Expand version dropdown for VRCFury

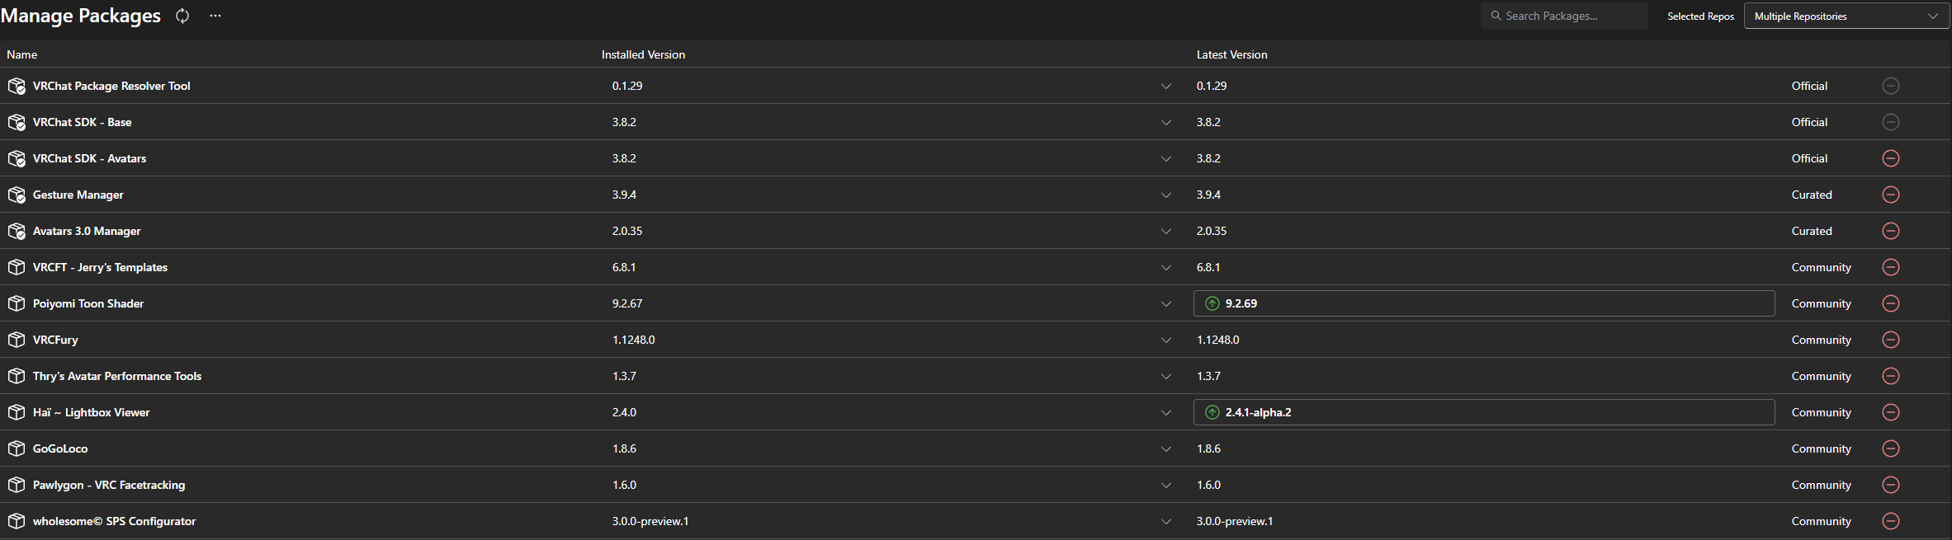pos(1166,340)
